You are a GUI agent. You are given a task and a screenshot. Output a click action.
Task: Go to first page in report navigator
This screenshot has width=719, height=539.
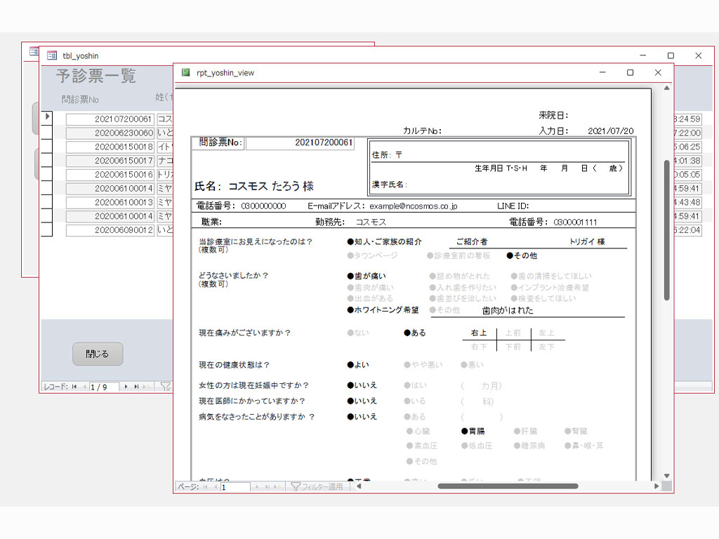click(x=206, y=486)
